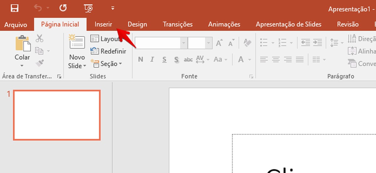Expand the Seção dropdown
This screenshot has width=376, height=173.
tap(121, 64)
